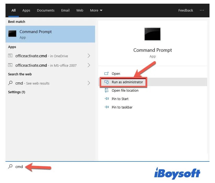
Task: Expand arrow for officeactivate.cmd in MS-office 2007
Action: (89, 65)
